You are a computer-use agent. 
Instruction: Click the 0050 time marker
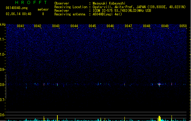[183, 26]
